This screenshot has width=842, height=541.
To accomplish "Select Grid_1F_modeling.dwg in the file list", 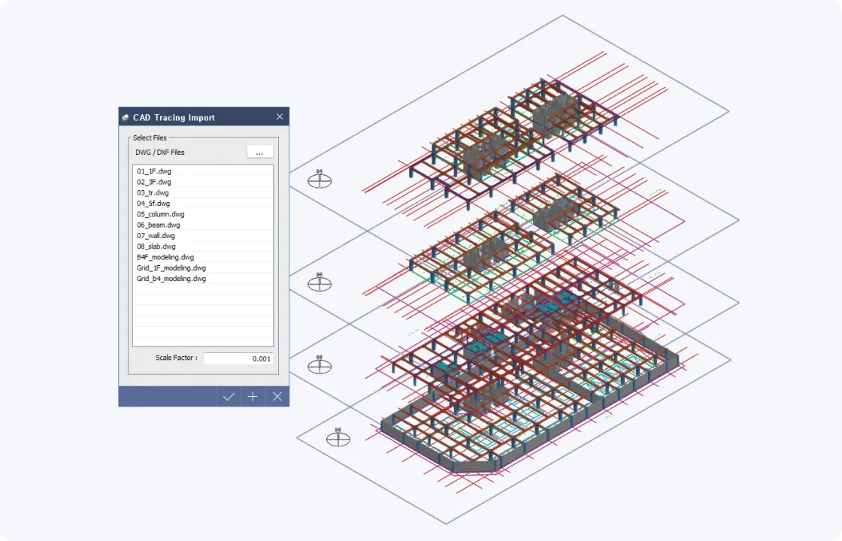I will (203, 267).
